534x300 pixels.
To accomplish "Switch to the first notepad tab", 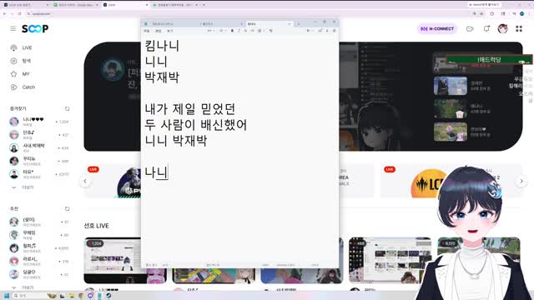I will pyautogui.click(x=170, y=24).
